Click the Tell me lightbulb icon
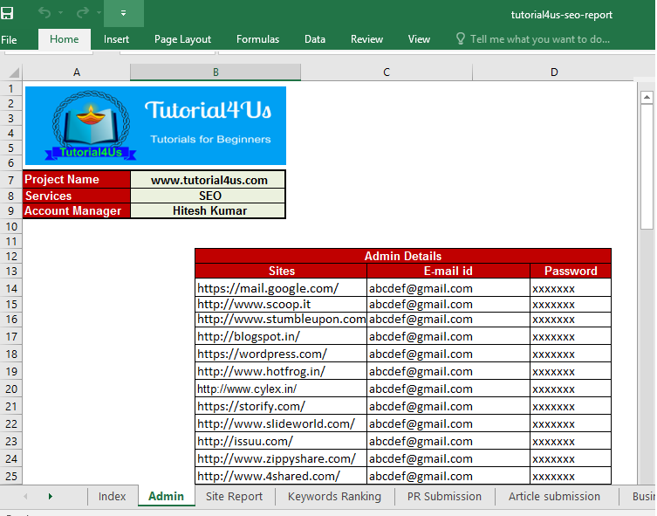The height and width of the screenshot is (516, 657). 460,39
